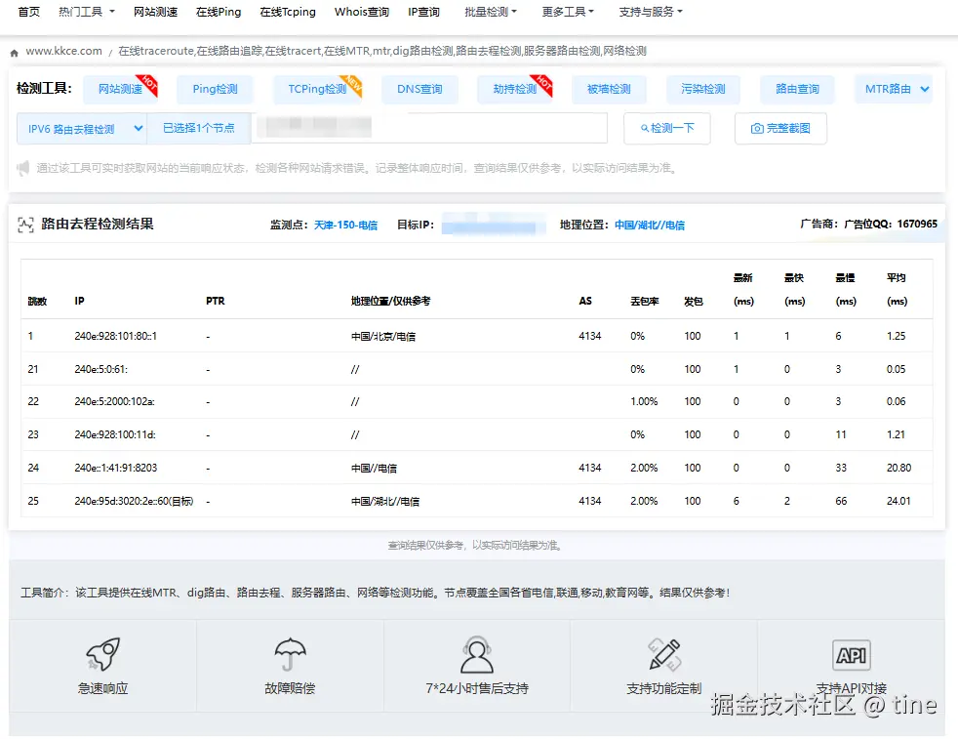Select the 网站测速 detection tool button

120,89
